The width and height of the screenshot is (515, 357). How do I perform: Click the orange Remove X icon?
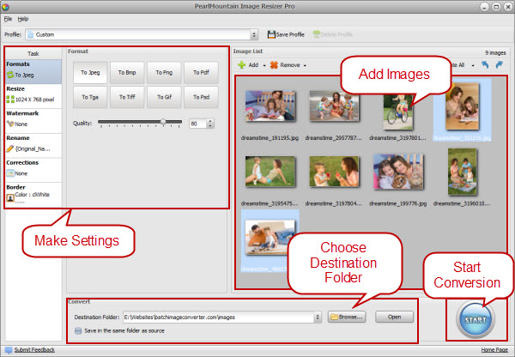point(274,65)
